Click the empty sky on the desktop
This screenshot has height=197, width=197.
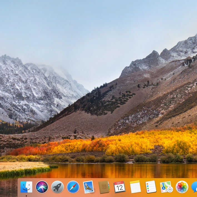[x=83, y=28]
